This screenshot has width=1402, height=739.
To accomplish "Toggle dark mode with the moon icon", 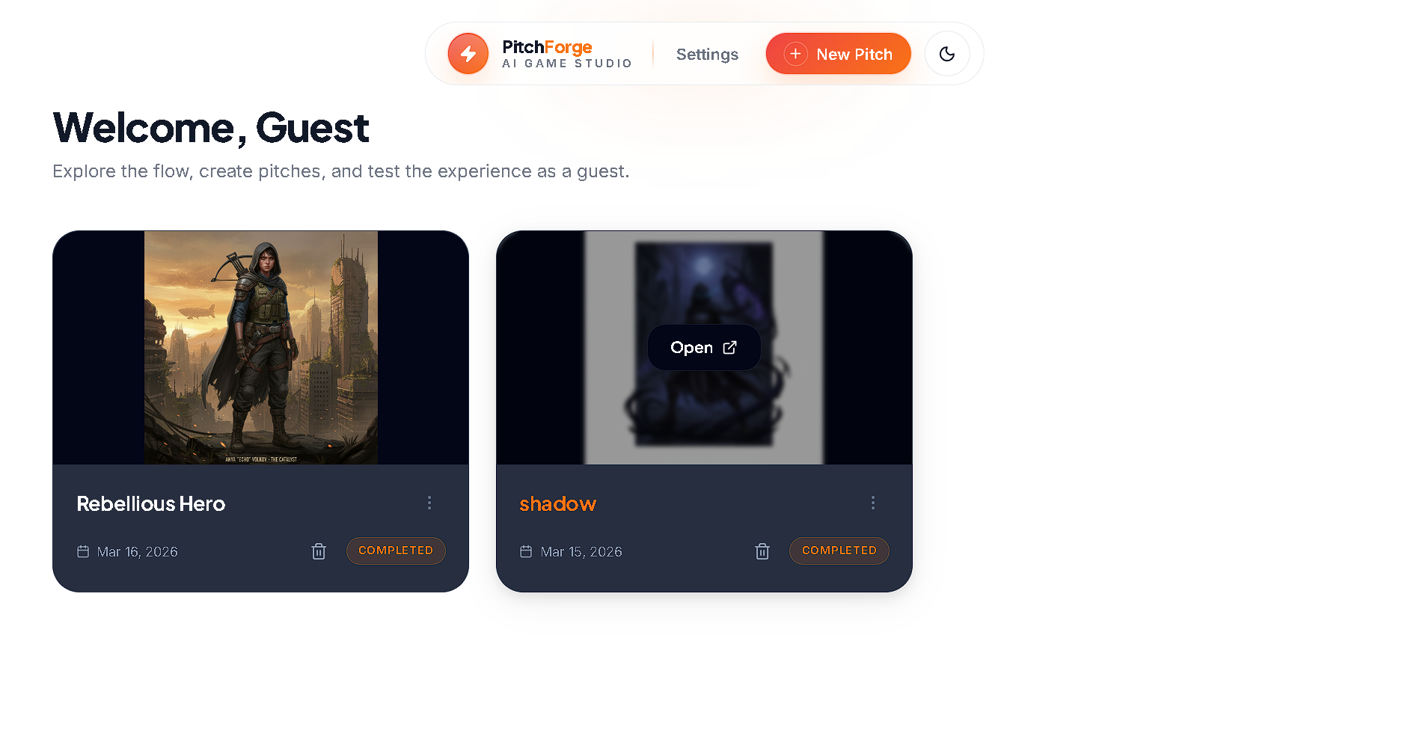I will (947, 54).
